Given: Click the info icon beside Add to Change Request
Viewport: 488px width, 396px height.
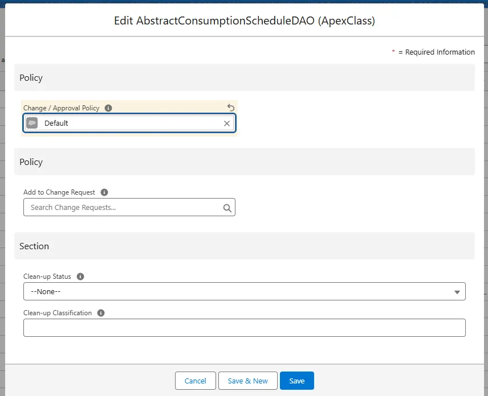Looking at the screenshot, I should (104, 192).
